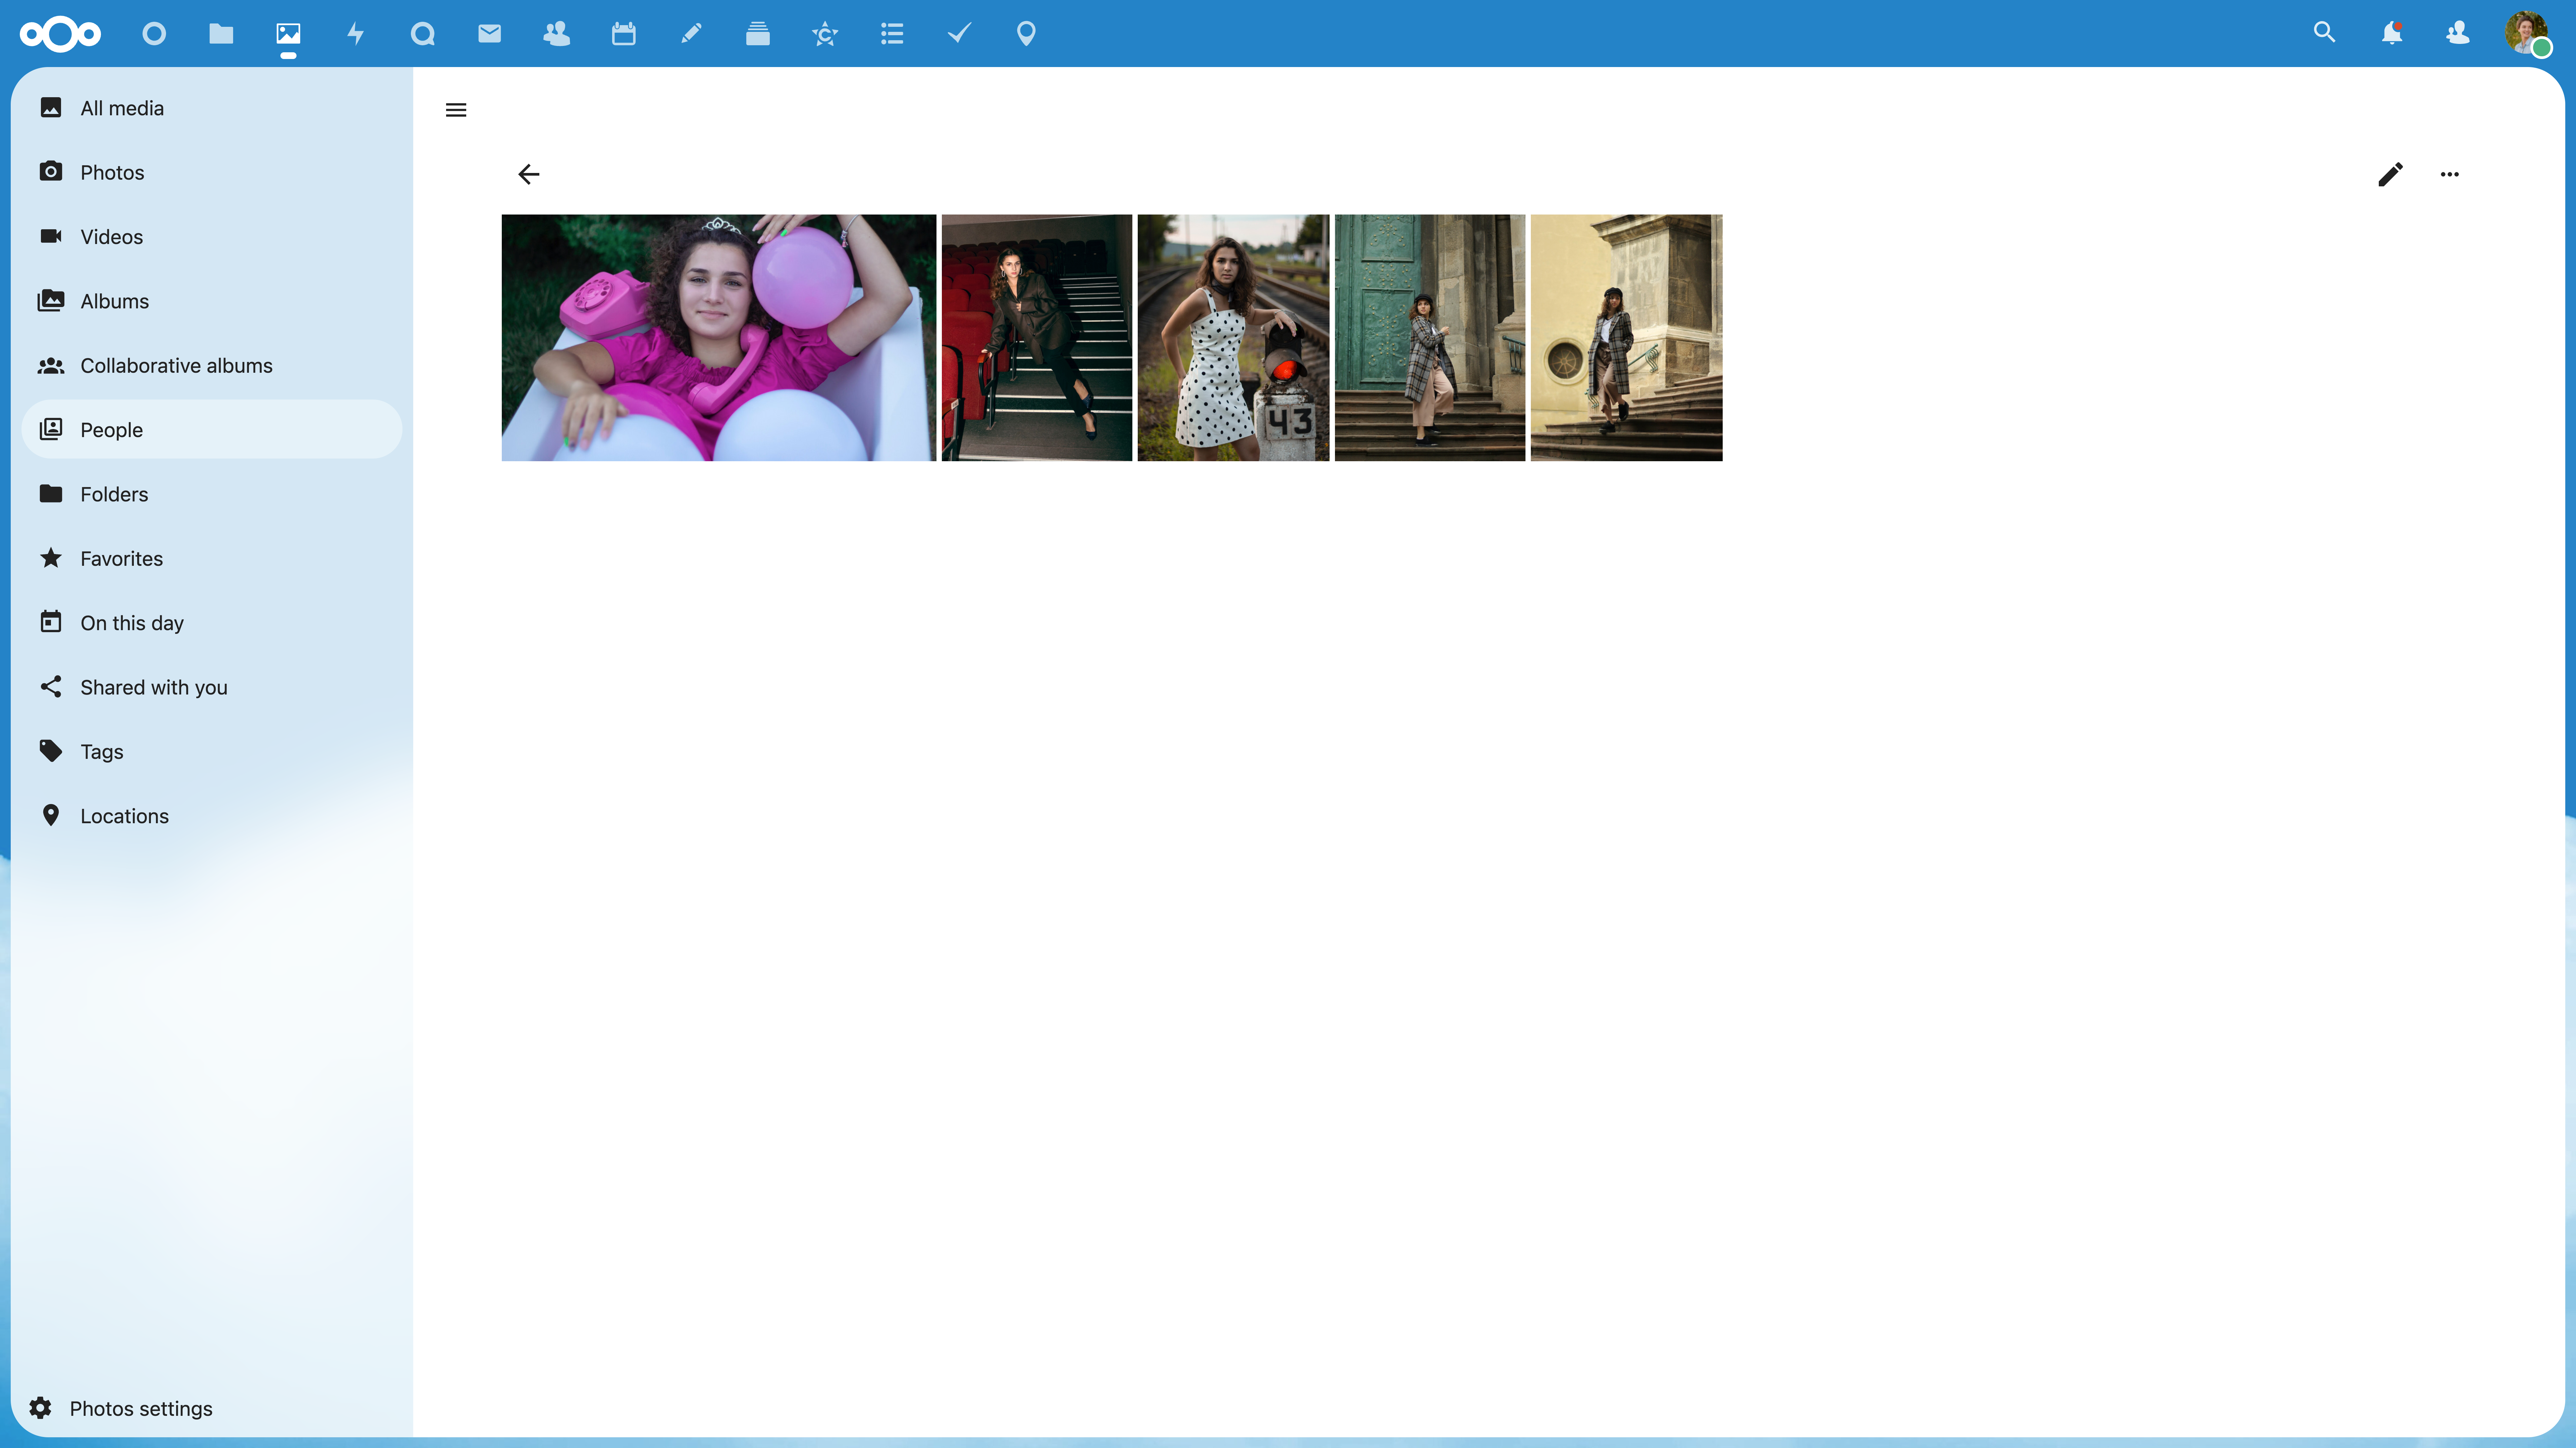Open Folders in the sidebar
Image resolution: width=2576 pixels, height=1448 pixels.
(x=212, y=494)
